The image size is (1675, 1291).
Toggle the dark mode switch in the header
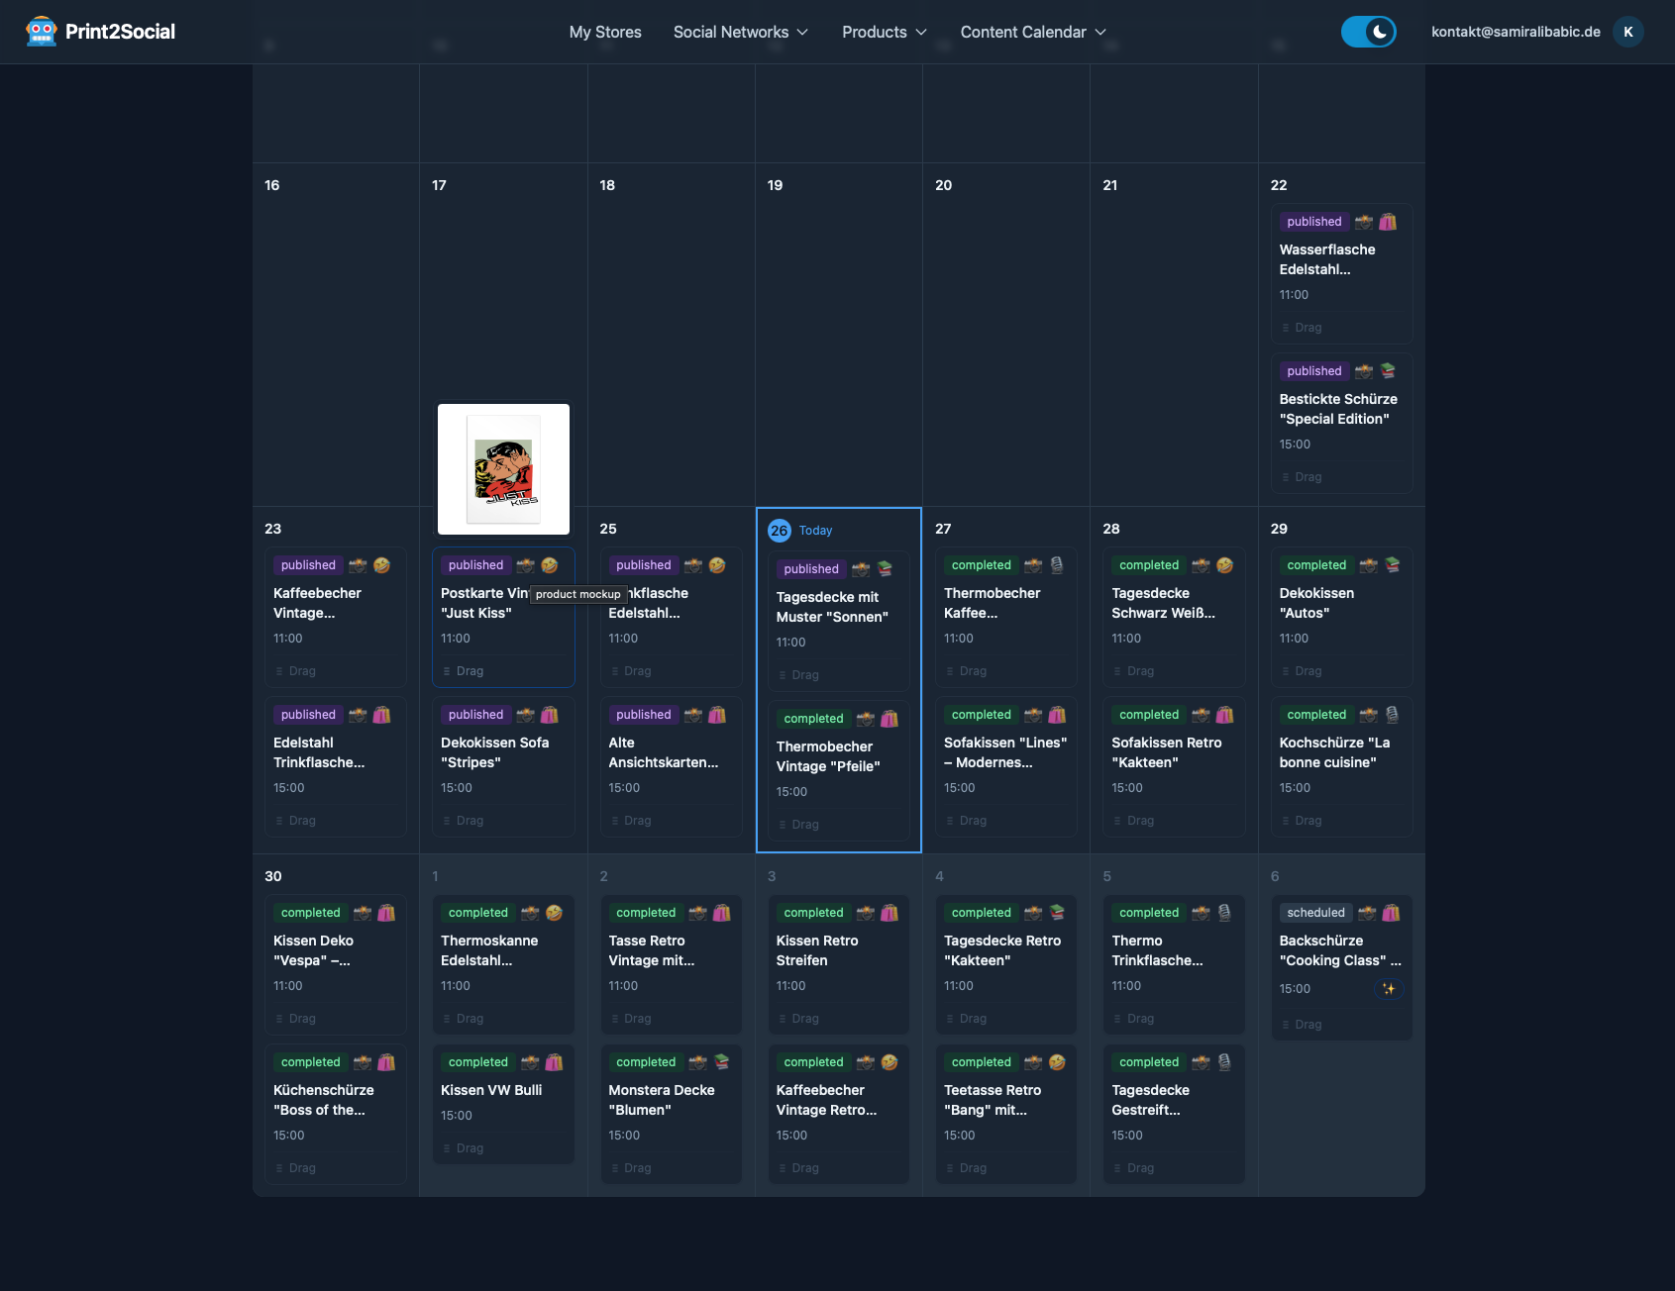(x=1369, y=31)
